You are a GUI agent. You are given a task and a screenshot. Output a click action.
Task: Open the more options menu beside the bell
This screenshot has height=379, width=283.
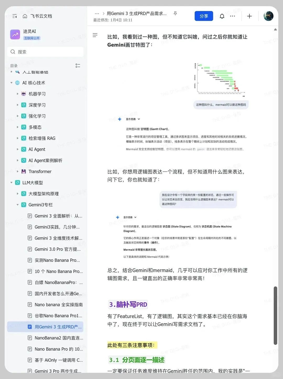232,16
